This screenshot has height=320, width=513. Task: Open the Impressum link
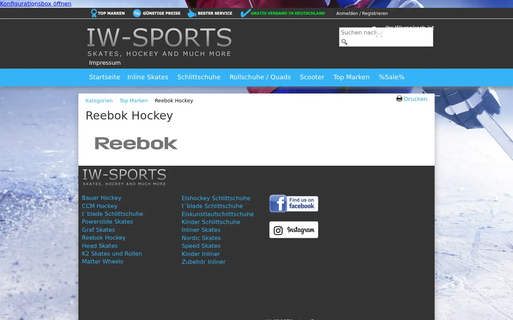[x=105, y=63]
